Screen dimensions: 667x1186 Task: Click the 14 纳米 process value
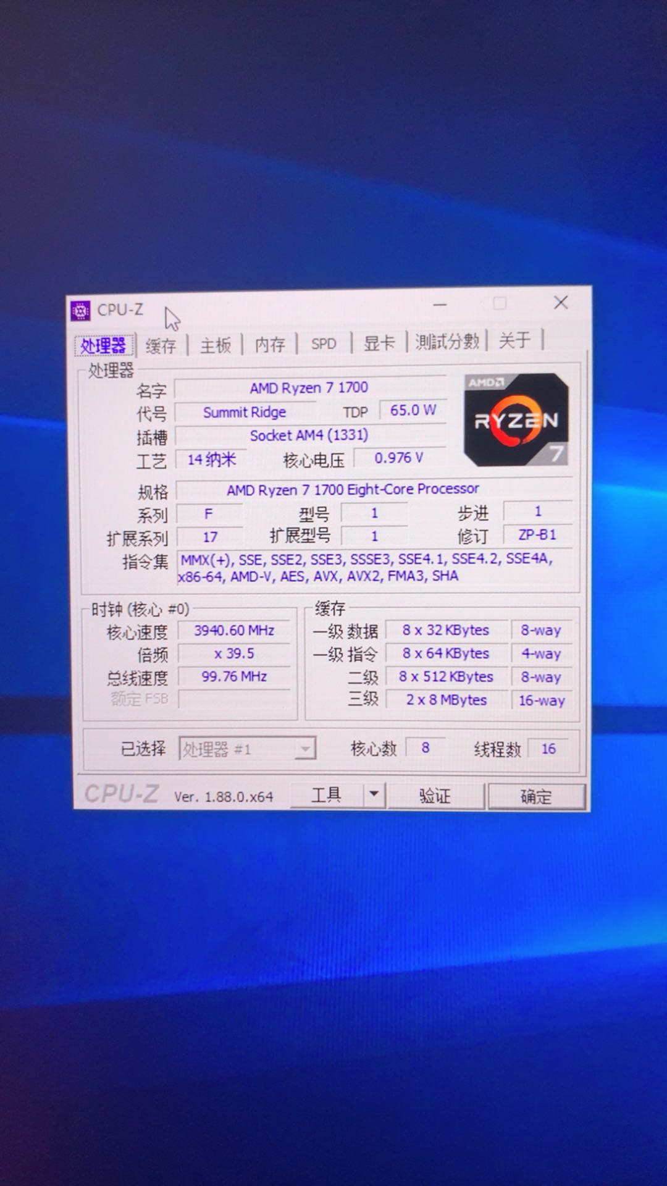tap(211, 460)
